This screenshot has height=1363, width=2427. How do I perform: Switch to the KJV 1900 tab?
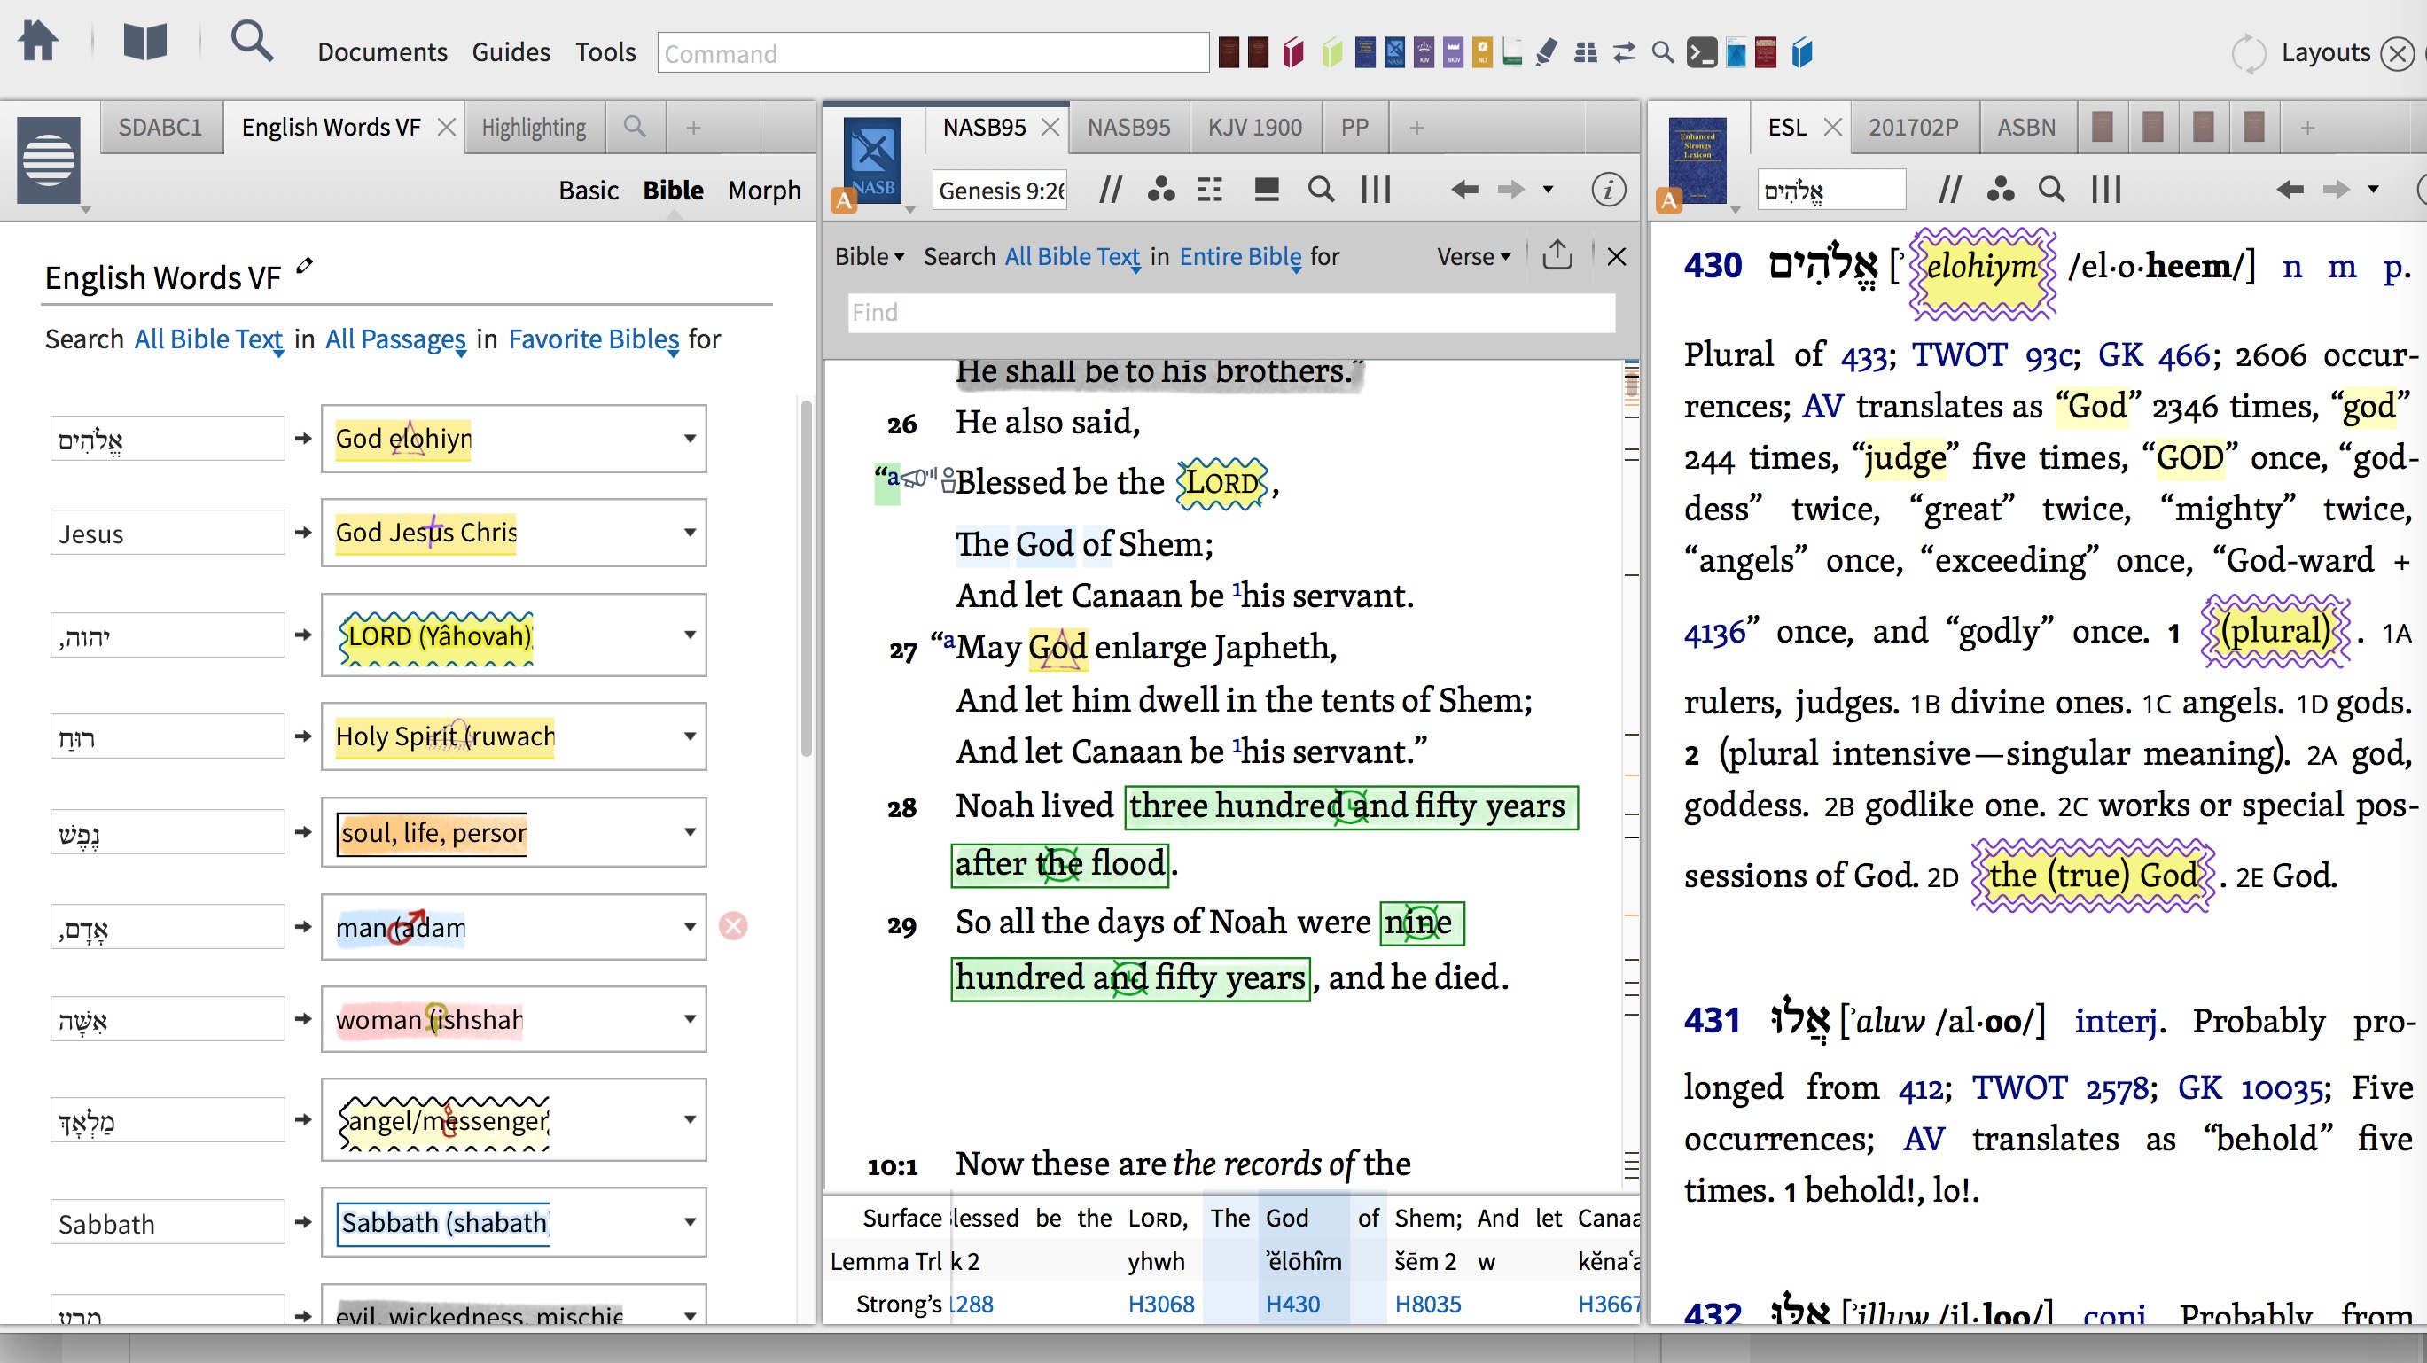(x=1254, y=127)
